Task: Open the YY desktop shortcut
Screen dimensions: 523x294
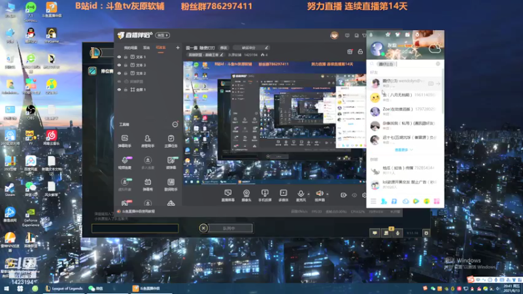Action: pos(31,138)
